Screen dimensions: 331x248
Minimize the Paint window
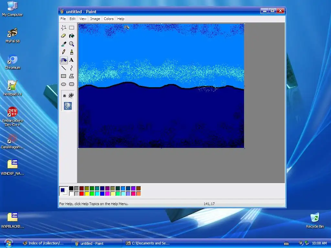[x=264, y=11]
